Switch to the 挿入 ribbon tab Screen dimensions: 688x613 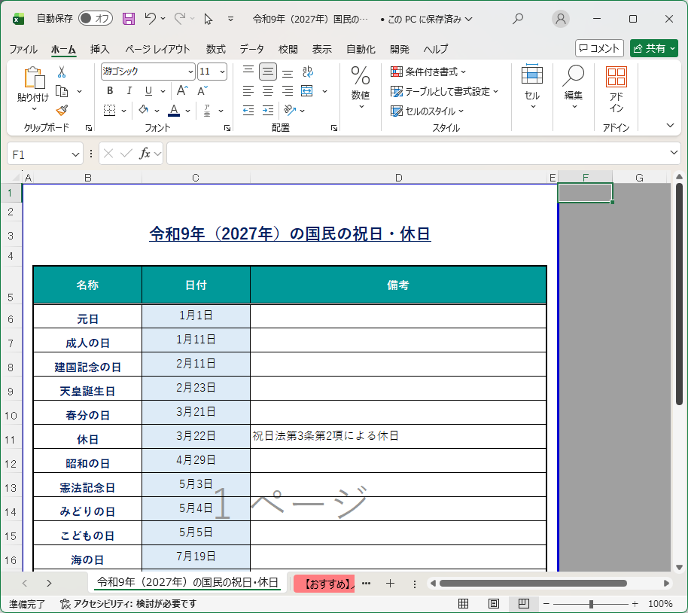tap(100, 49)
